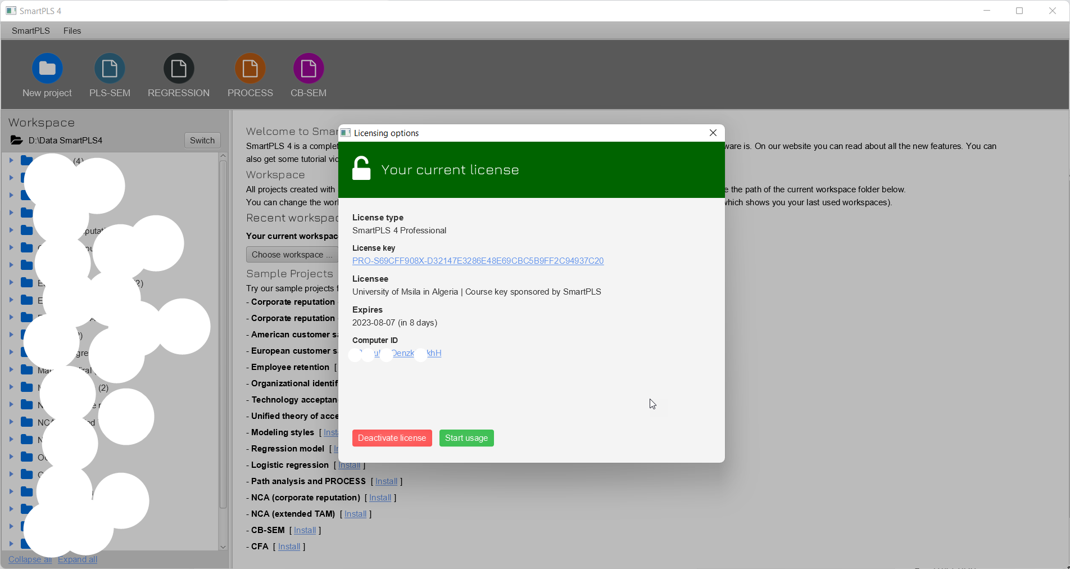Click the PRO license key link
Screen dimensions: 1070x569
click(478, 261)
